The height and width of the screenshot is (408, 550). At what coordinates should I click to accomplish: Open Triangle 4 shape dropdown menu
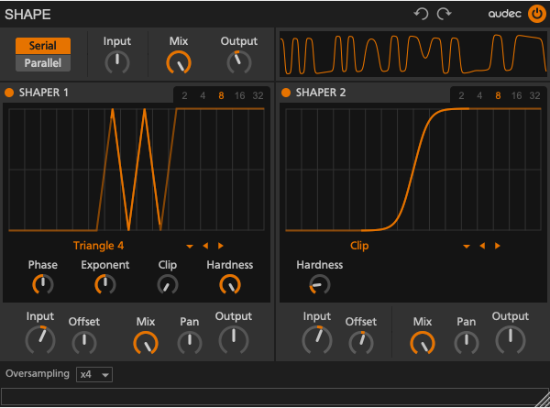pos(190,246)
